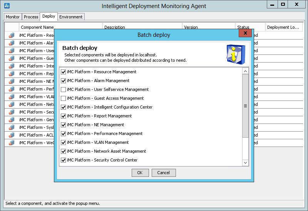Switch to the Monitor tab
The width and height of the screenshot is (308, 211).
[13, 17]
